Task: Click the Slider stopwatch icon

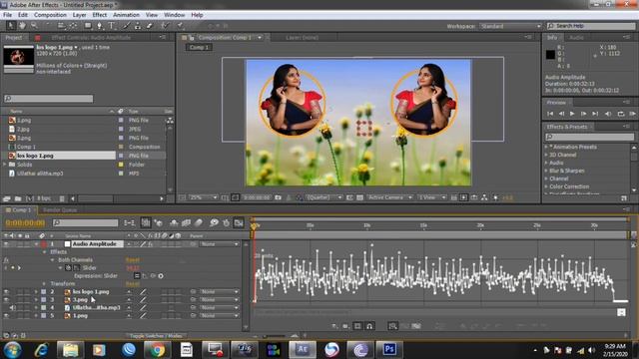Action: coord(68,268)
